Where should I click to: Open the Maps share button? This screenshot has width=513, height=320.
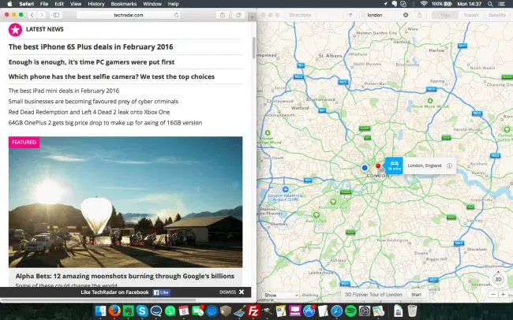tap(419, 15)
